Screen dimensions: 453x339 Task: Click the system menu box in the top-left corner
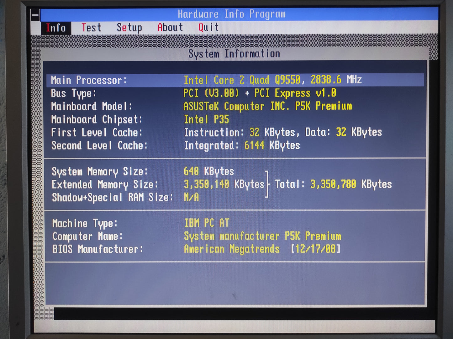tap(35, 15)
